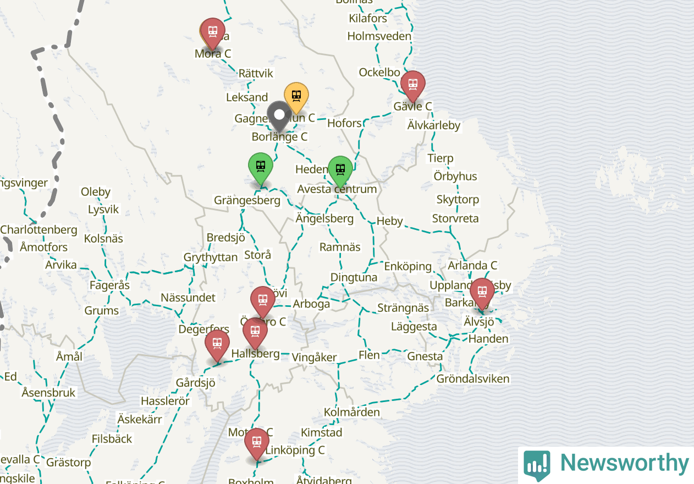
Task: Click the Charlottenberg label
Action: 39,230
